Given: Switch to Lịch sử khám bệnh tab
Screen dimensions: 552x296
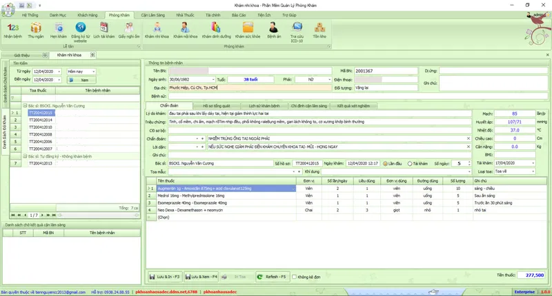Looking at the screenshot, I should pos(265,106).
